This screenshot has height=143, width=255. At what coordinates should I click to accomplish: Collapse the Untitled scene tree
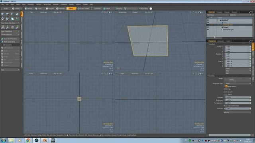pyautogui.click(x=218, y=20)
